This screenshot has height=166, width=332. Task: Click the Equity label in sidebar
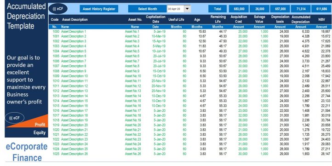coord(40,132)
